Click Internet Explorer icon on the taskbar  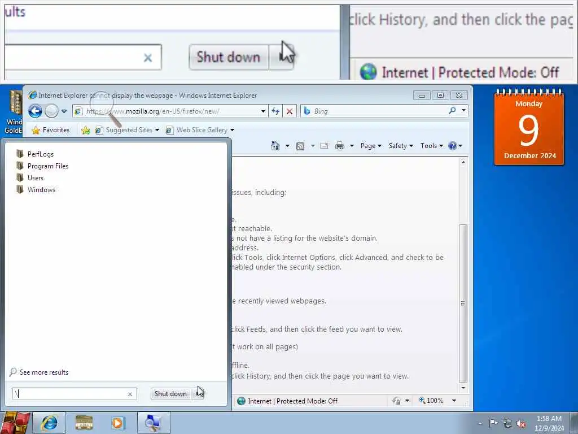pos(50,423)
